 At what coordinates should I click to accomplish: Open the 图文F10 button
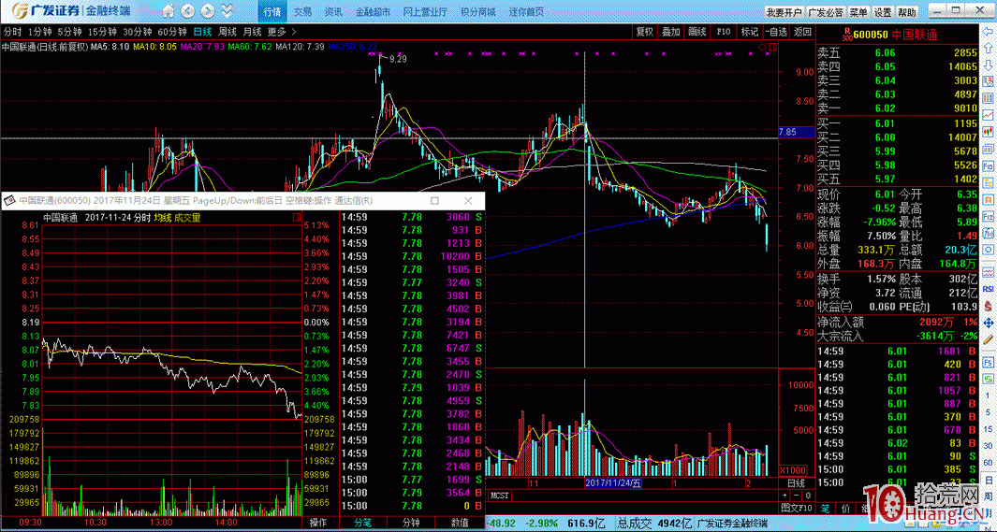pos(796,508)
